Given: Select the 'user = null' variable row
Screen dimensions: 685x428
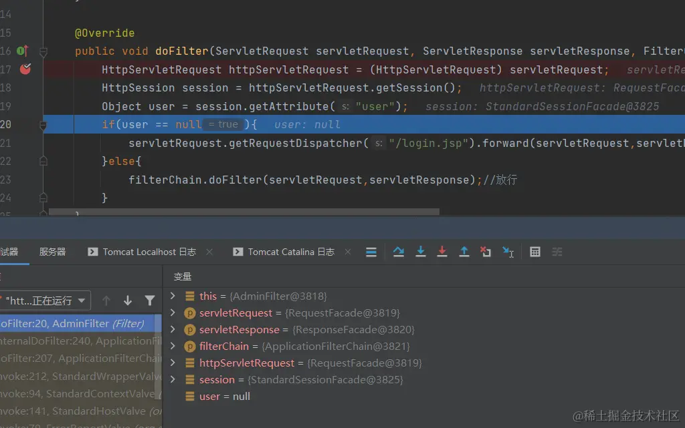Looking at the screenshot, I should click(225, 396).
